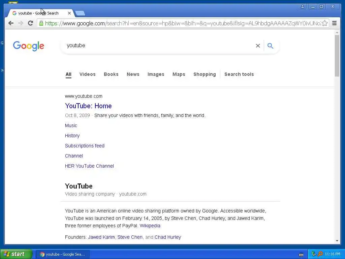Go back using browser back arrow
This screenshot has height=259, width=345.
pos(11,23)
